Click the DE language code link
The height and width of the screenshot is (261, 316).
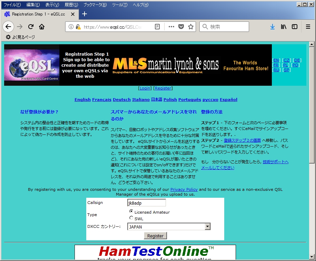pos(297,60)
